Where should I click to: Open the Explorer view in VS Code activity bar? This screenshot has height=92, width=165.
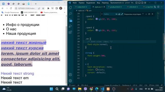click(x=70, y=8)
